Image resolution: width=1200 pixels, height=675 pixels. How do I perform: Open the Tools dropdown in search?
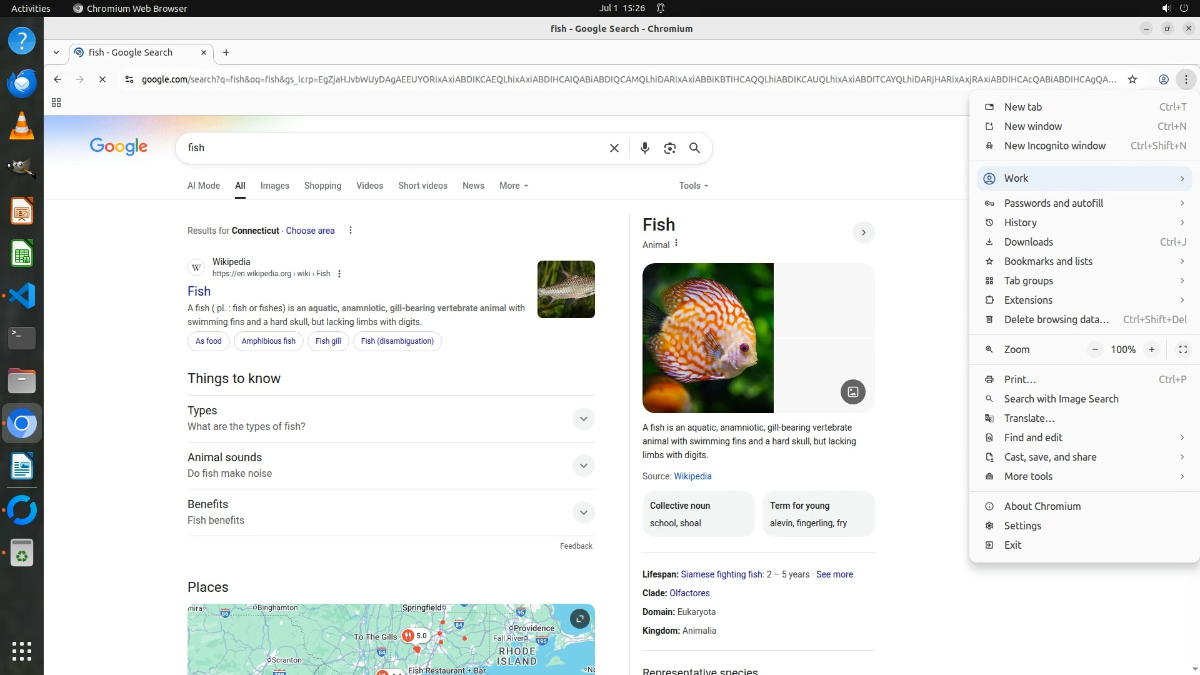693,186
